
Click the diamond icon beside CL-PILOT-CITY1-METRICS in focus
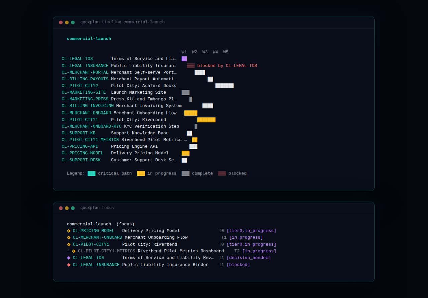point(74,251)
